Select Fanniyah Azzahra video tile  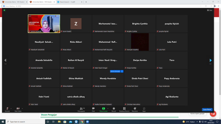[140, 42]
